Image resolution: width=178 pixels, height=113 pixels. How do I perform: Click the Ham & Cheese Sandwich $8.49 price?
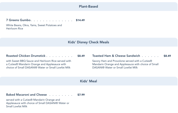tap(167, 56)
